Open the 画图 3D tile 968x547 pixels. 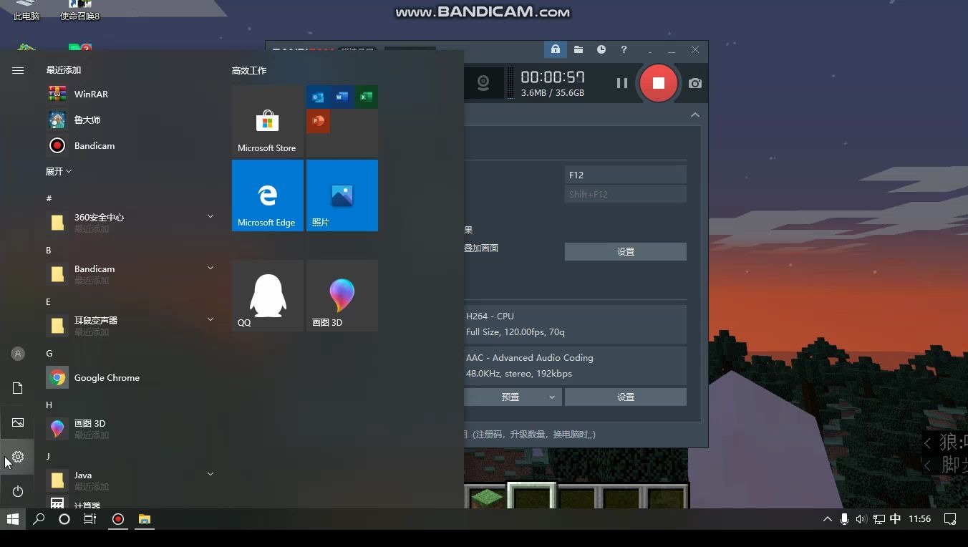342,296
